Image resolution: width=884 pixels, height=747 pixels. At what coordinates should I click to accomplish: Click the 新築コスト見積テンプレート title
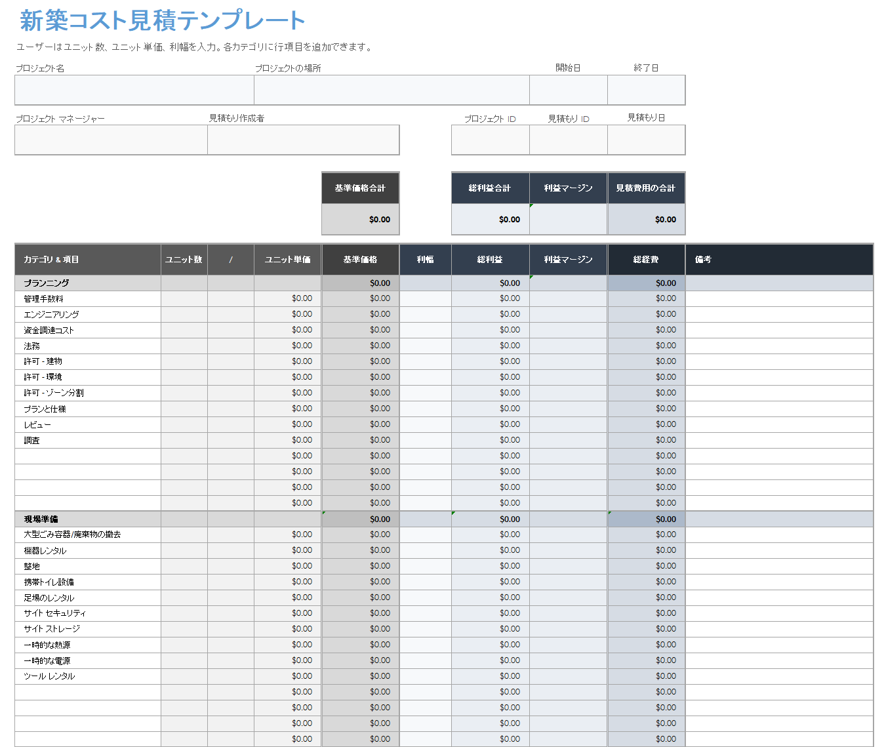163,20
